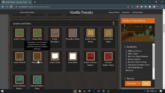165x93 pixels.
Task: Toggle the Podzol Sides pack icon
Action: tap(37, 56)
